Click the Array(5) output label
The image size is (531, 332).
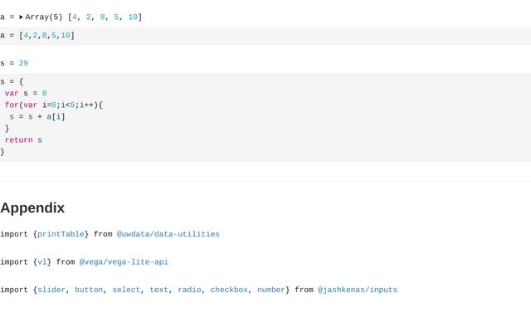click(x=43, y=17)
